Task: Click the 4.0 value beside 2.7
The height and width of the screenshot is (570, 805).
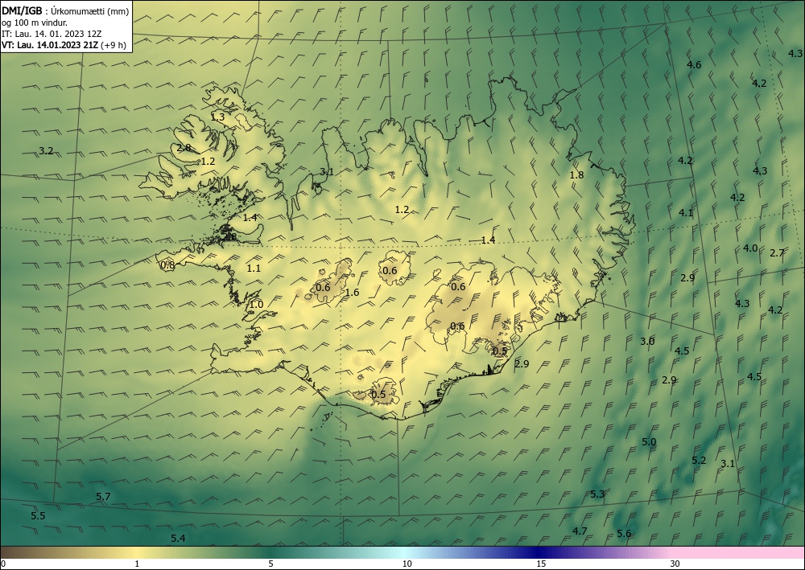Action: click(750, 248)
